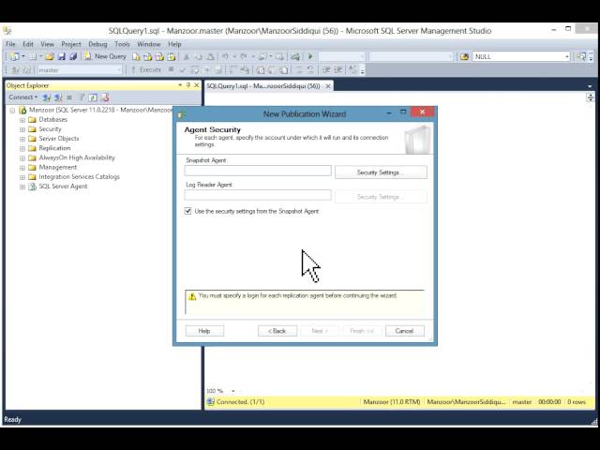Open the Debug menu

97,44
